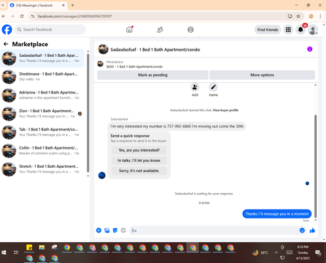Open the Stretch conversation

click(x=42, y=169)
